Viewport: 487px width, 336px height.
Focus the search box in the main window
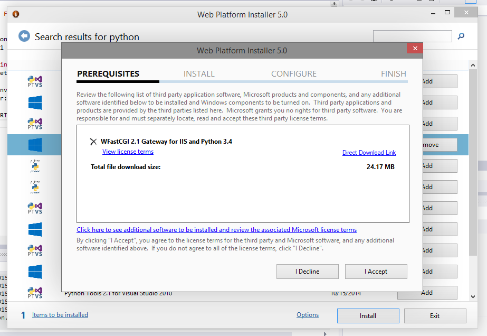click(413, 36)
